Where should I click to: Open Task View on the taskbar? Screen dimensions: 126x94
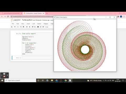43,80
